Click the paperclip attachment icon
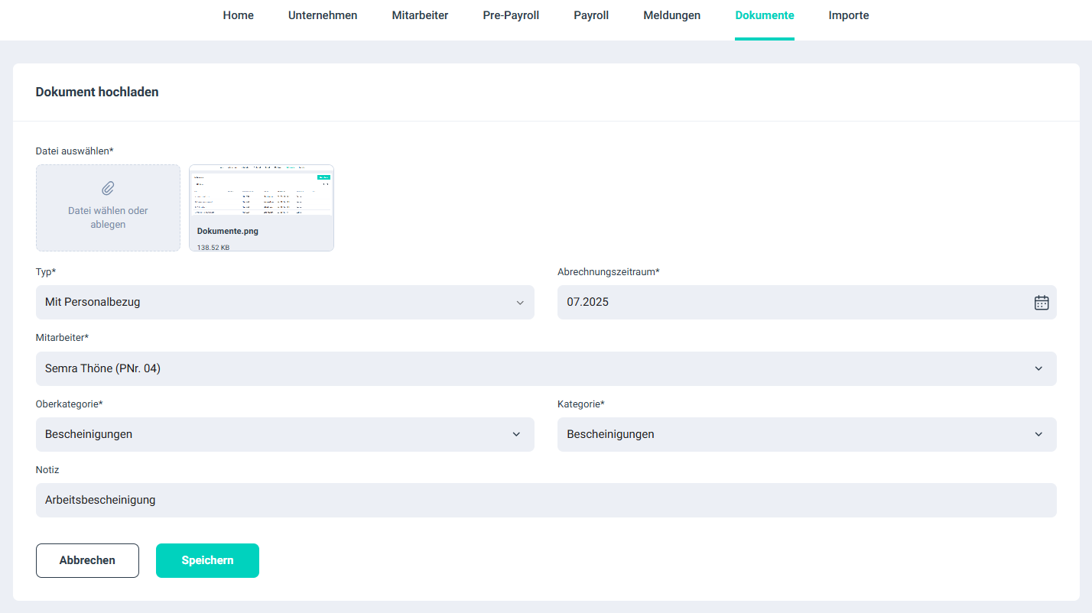 pyautogui.click(x=108, y=188)
